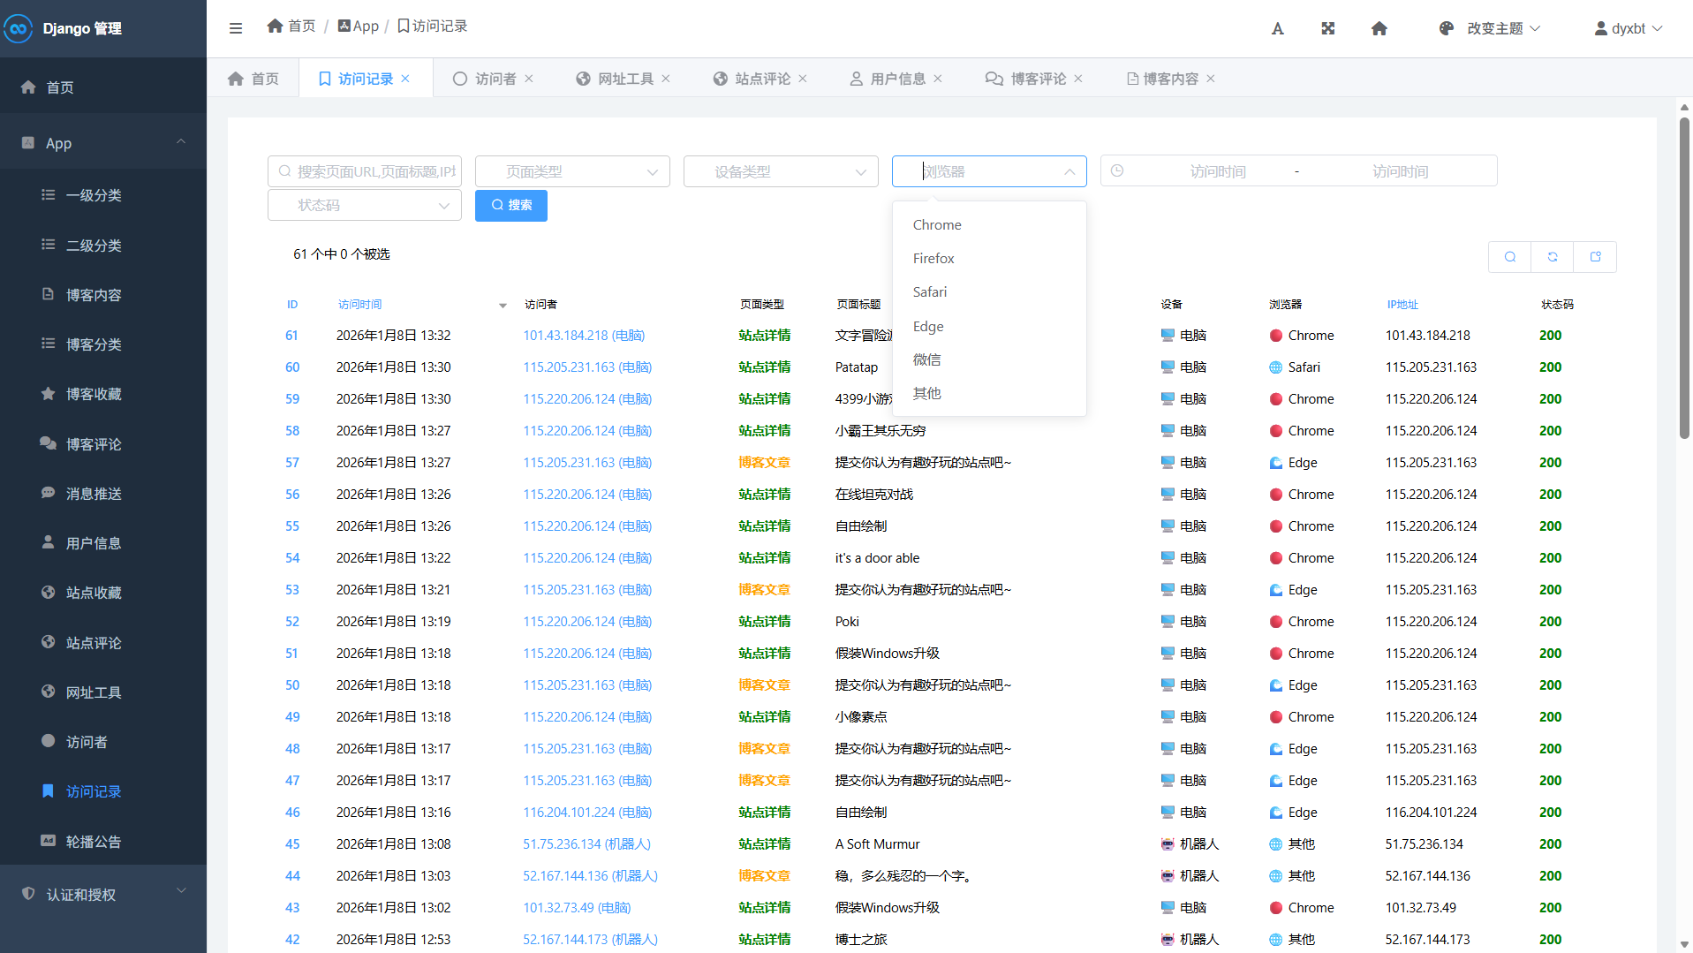
Task: Choose Firefox from the browser list
Action: click(x=933, y=258)
